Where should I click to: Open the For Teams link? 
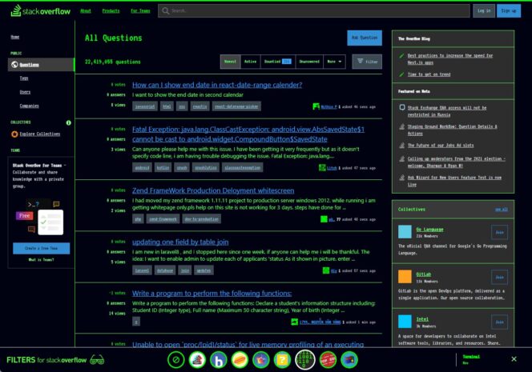(140, 11)
